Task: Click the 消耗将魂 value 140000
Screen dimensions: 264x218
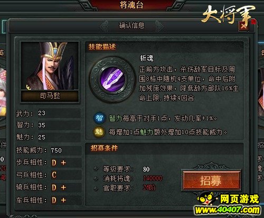Action: pyautogui.click(x=153, y=178)
